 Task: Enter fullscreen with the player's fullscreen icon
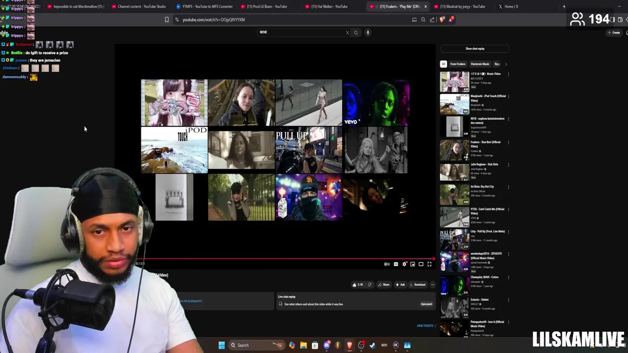[x=429, y=264]
